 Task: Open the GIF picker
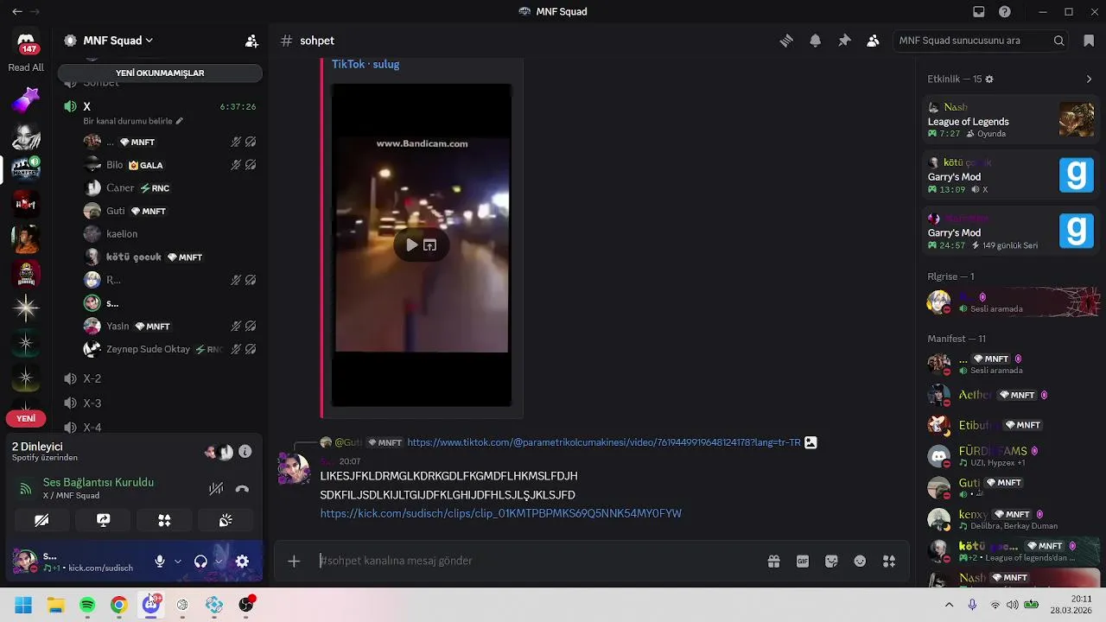803,562
